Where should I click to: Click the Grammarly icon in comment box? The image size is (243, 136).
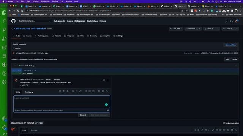click(106, 105)
